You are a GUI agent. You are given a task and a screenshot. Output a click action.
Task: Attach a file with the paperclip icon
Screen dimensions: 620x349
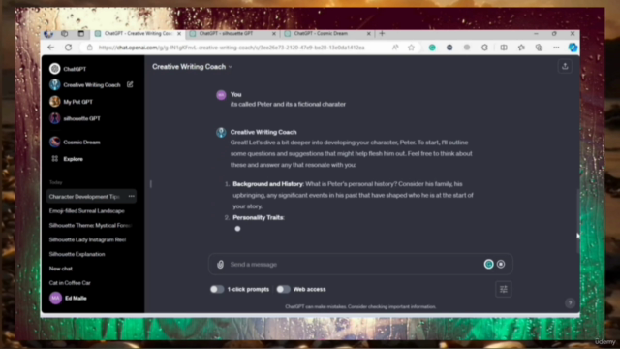tap(220, 265)
